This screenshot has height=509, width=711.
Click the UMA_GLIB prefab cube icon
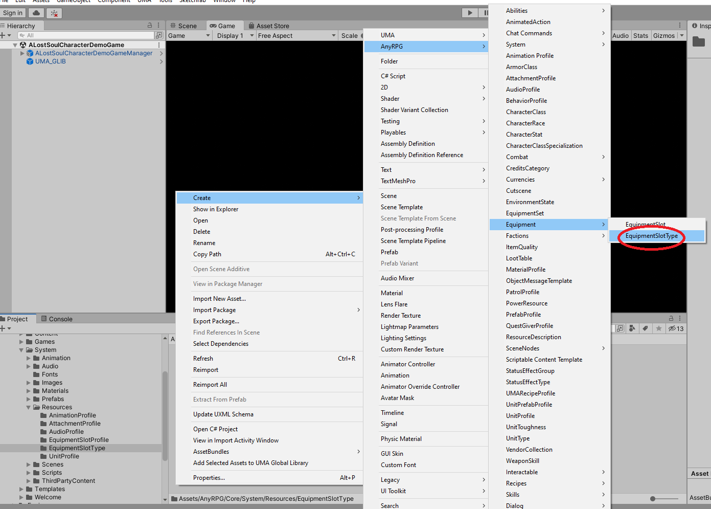30,61
